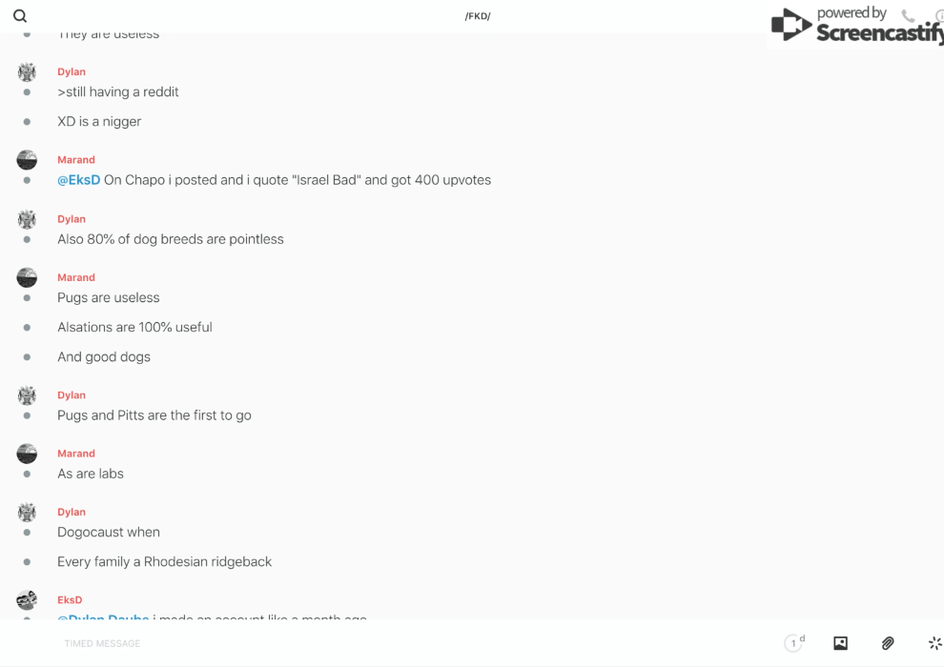
Task: Open Dylan's avatar above "Pugs and Pitts" message
Action: click(27, 395)
